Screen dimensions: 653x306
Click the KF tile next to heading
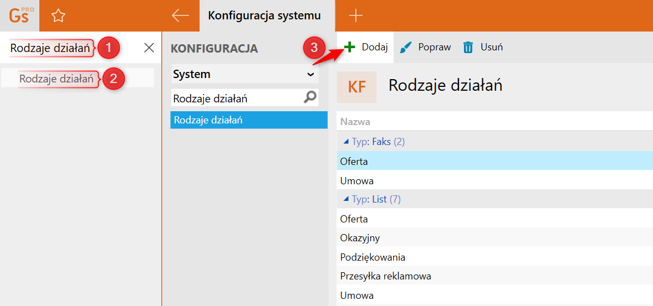[x=356, y=87]
